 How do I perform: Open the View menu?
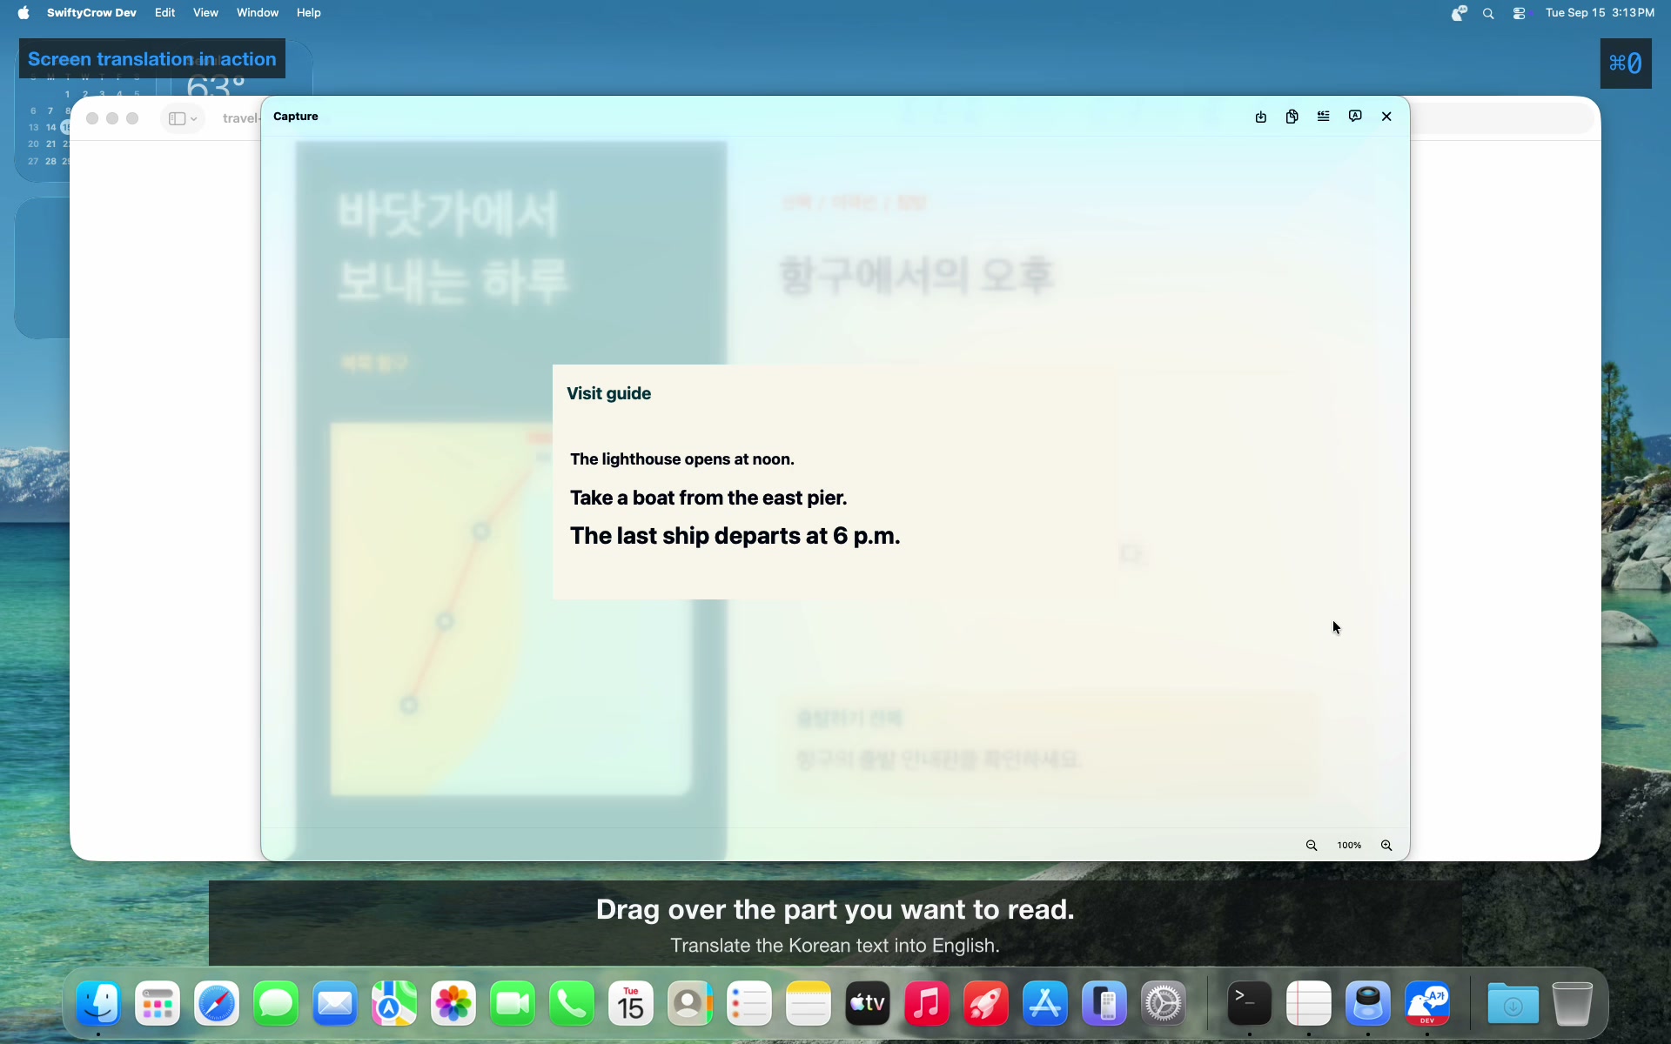click(205, 13)
